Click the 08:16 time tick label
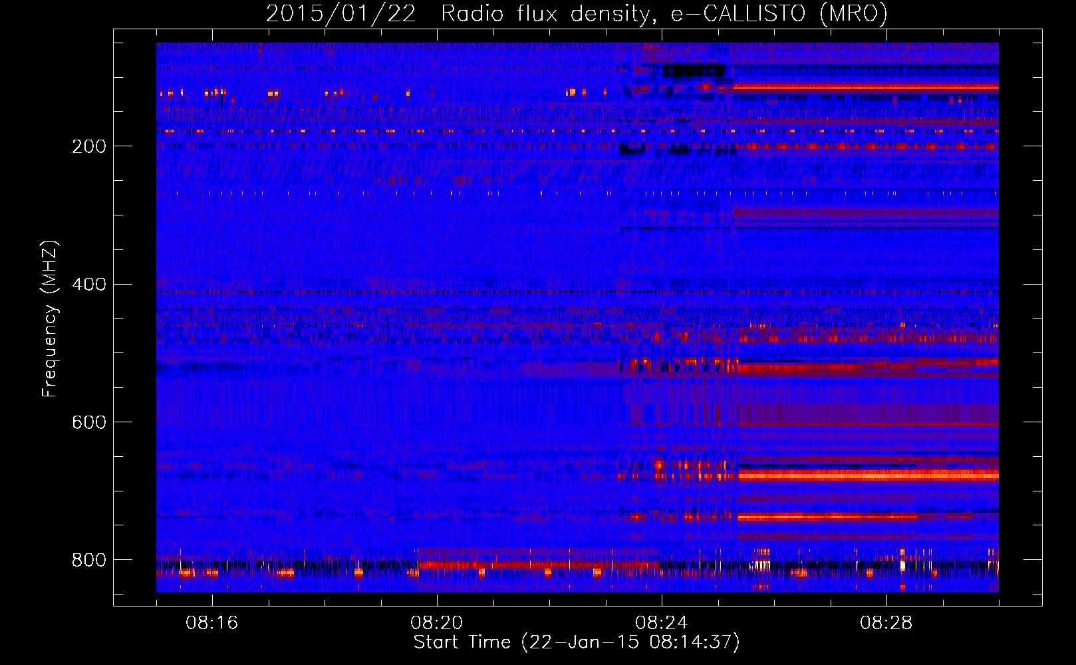The image size is (1076, 665). tap(212, 623)
